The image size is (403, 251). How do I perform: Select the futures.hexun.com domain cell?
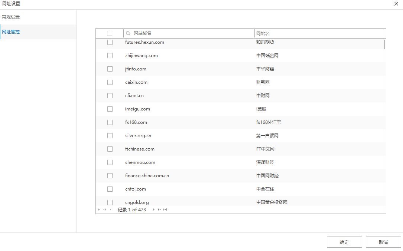pos(144,42)
